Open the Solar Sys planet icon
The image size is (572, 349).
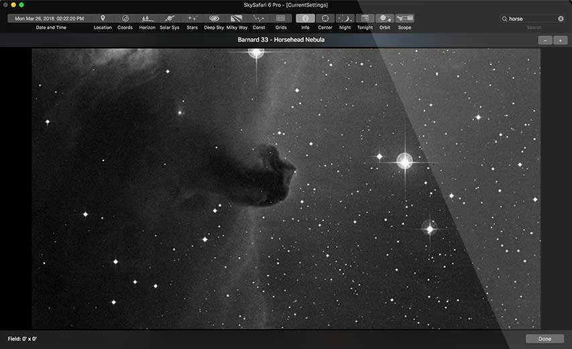170,18
